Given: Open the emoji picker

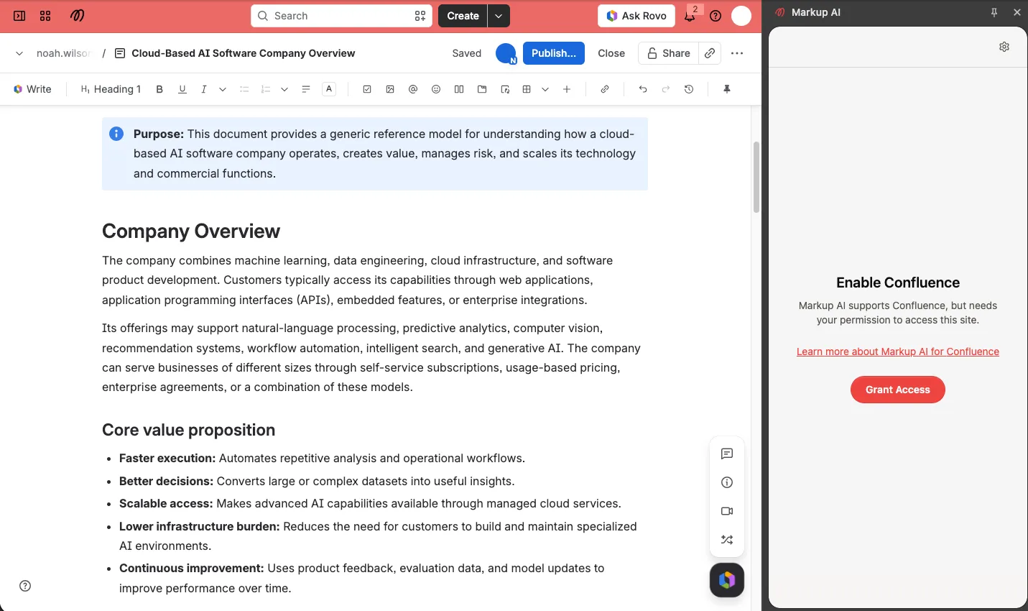Looking at the screenshot, I should [436, 89].
